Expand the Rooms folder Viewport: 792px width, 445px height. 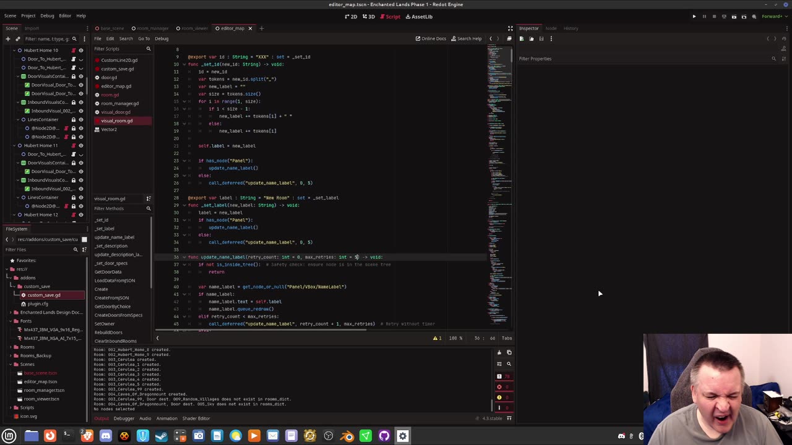pos(11,347)
